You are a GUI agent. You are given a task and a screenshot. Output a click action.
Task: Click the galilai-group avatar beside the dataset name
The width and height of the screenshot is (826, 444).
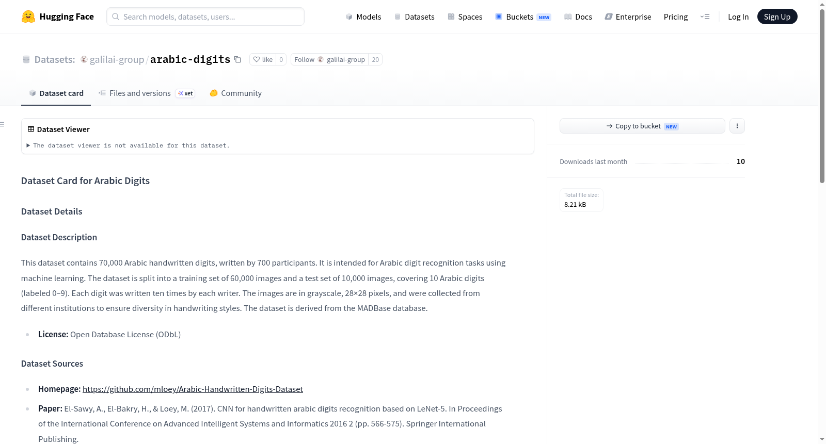pyautogui.click(x=84, y=59)
